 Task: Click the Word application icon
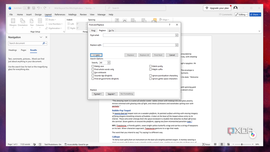pos(10,8)
